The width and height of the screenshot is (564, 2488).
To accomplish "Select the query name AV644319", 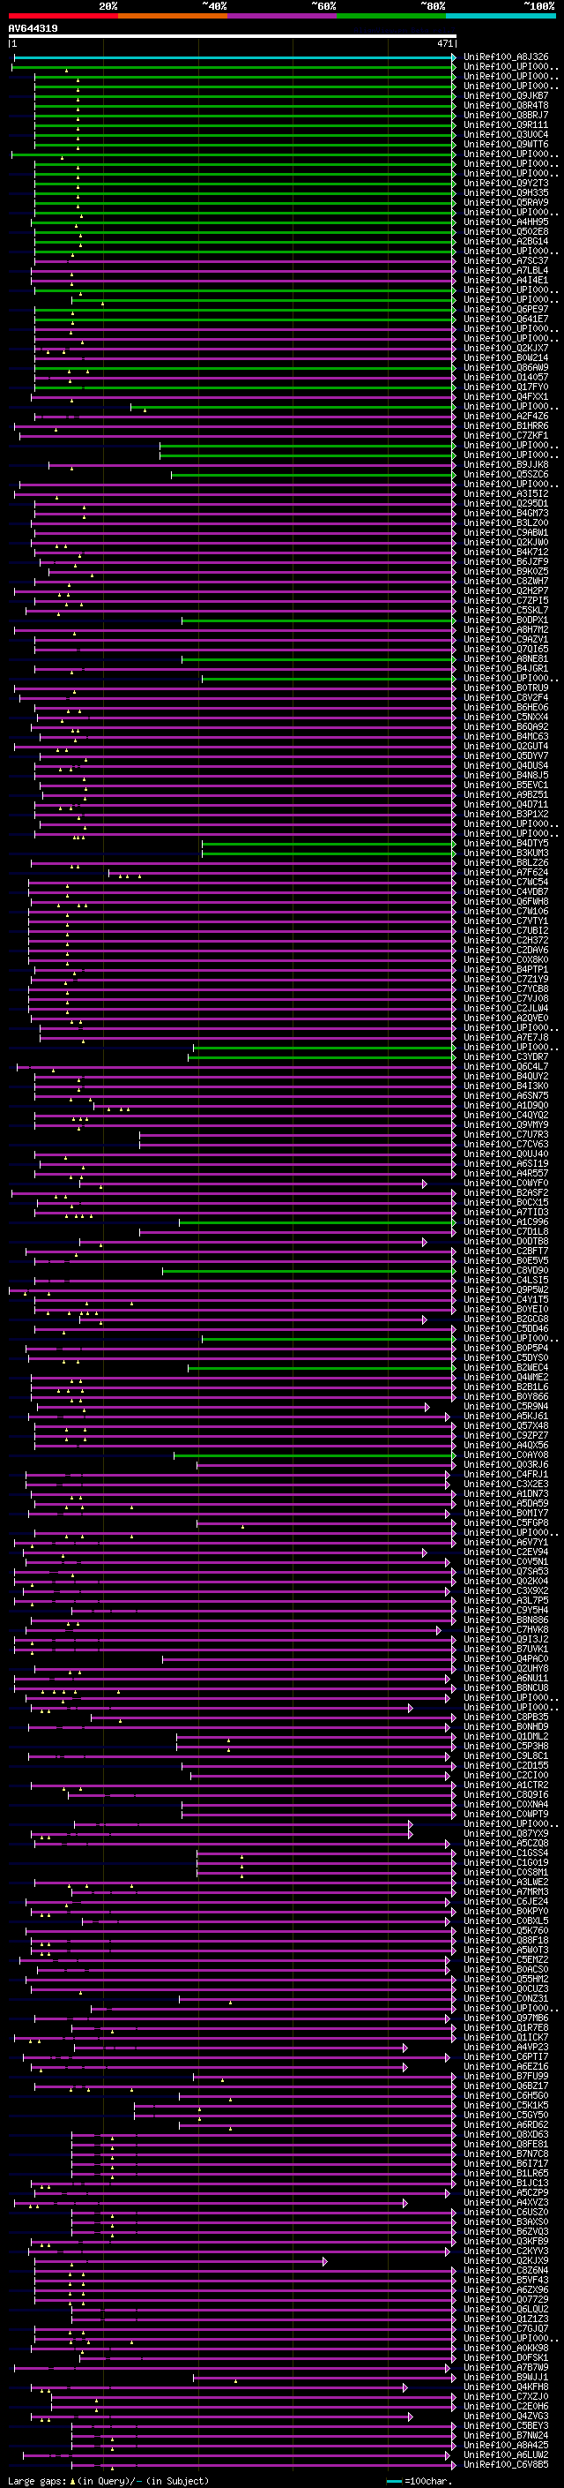I will [x=33, y=28].
